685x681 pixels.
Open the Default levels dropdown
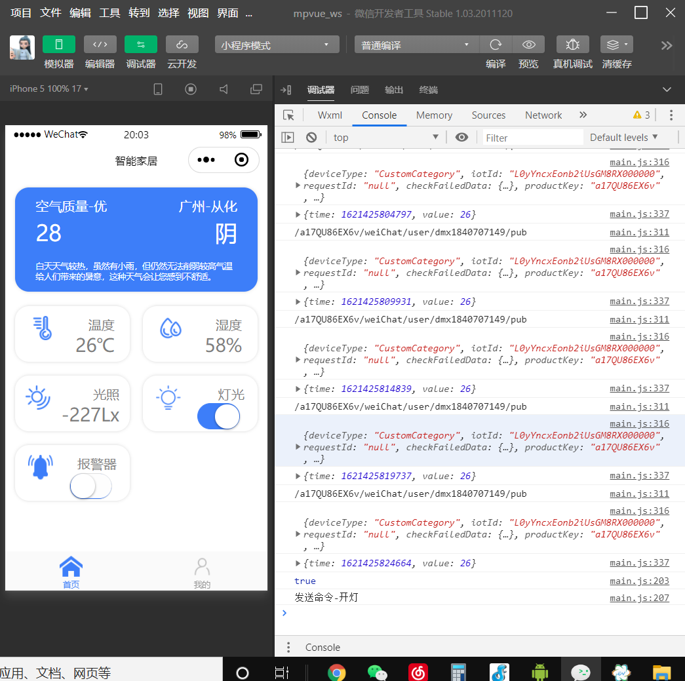(x=623, y=138)
